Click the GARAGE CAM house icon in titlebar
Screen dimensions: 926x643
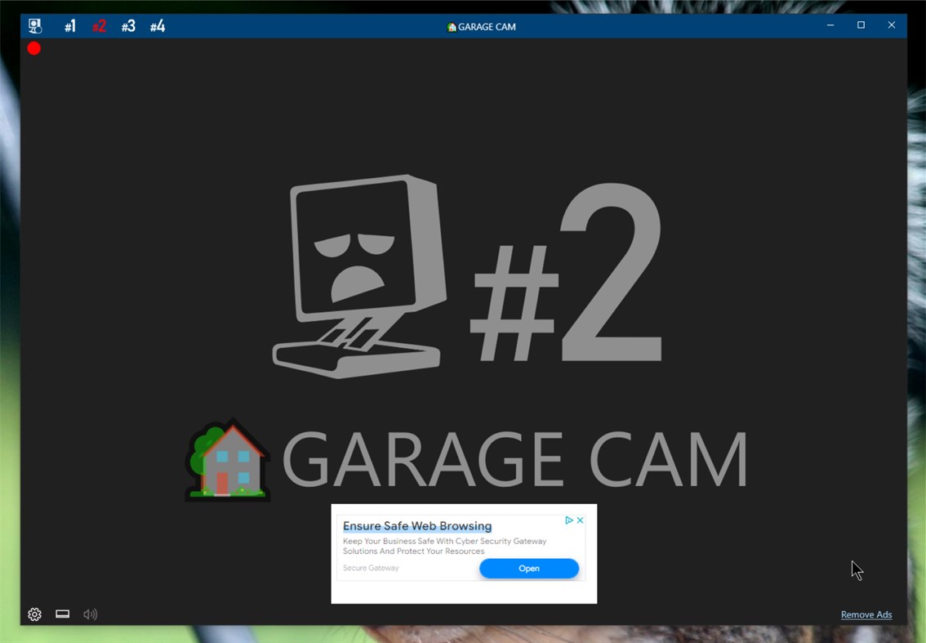point(450,26)
